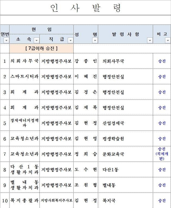The height and width of the screenshot is (208, 171).
Task: Click the 지방사회복지주사보 rank cell
Action: 57,201
